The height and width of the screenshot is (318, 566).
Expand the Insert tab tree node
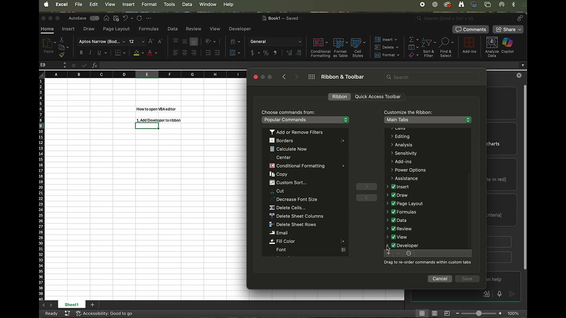(388, 187)
